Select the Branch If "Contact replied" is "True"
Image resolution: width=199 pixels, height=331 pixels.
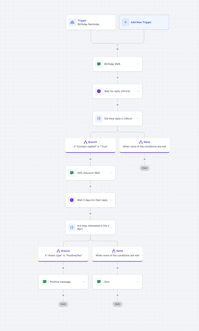pos(90,145)
